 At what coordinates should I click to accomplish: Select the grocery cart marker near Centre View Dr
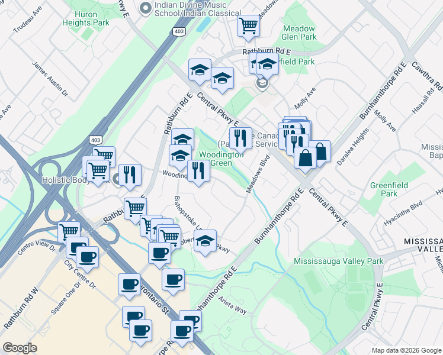(x=69, y=232)
